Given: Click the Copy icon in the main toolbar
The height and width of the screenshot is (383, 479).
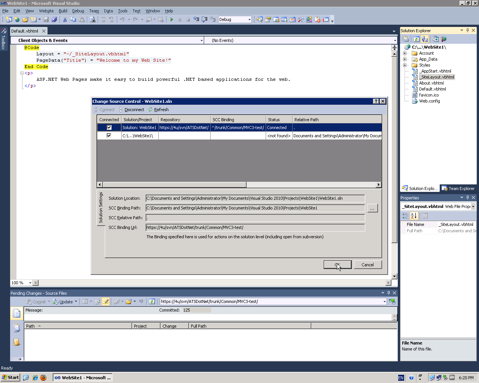Looking at the screenshot, I should 73,19.
